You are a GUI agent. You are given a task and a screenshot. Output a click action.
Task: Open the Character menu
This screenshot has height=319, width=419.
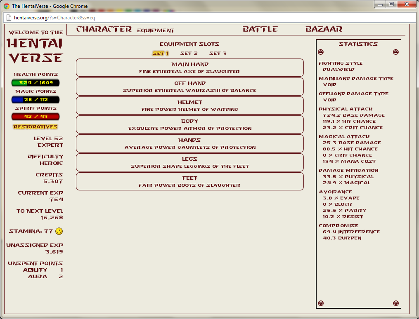coord(104,29)
